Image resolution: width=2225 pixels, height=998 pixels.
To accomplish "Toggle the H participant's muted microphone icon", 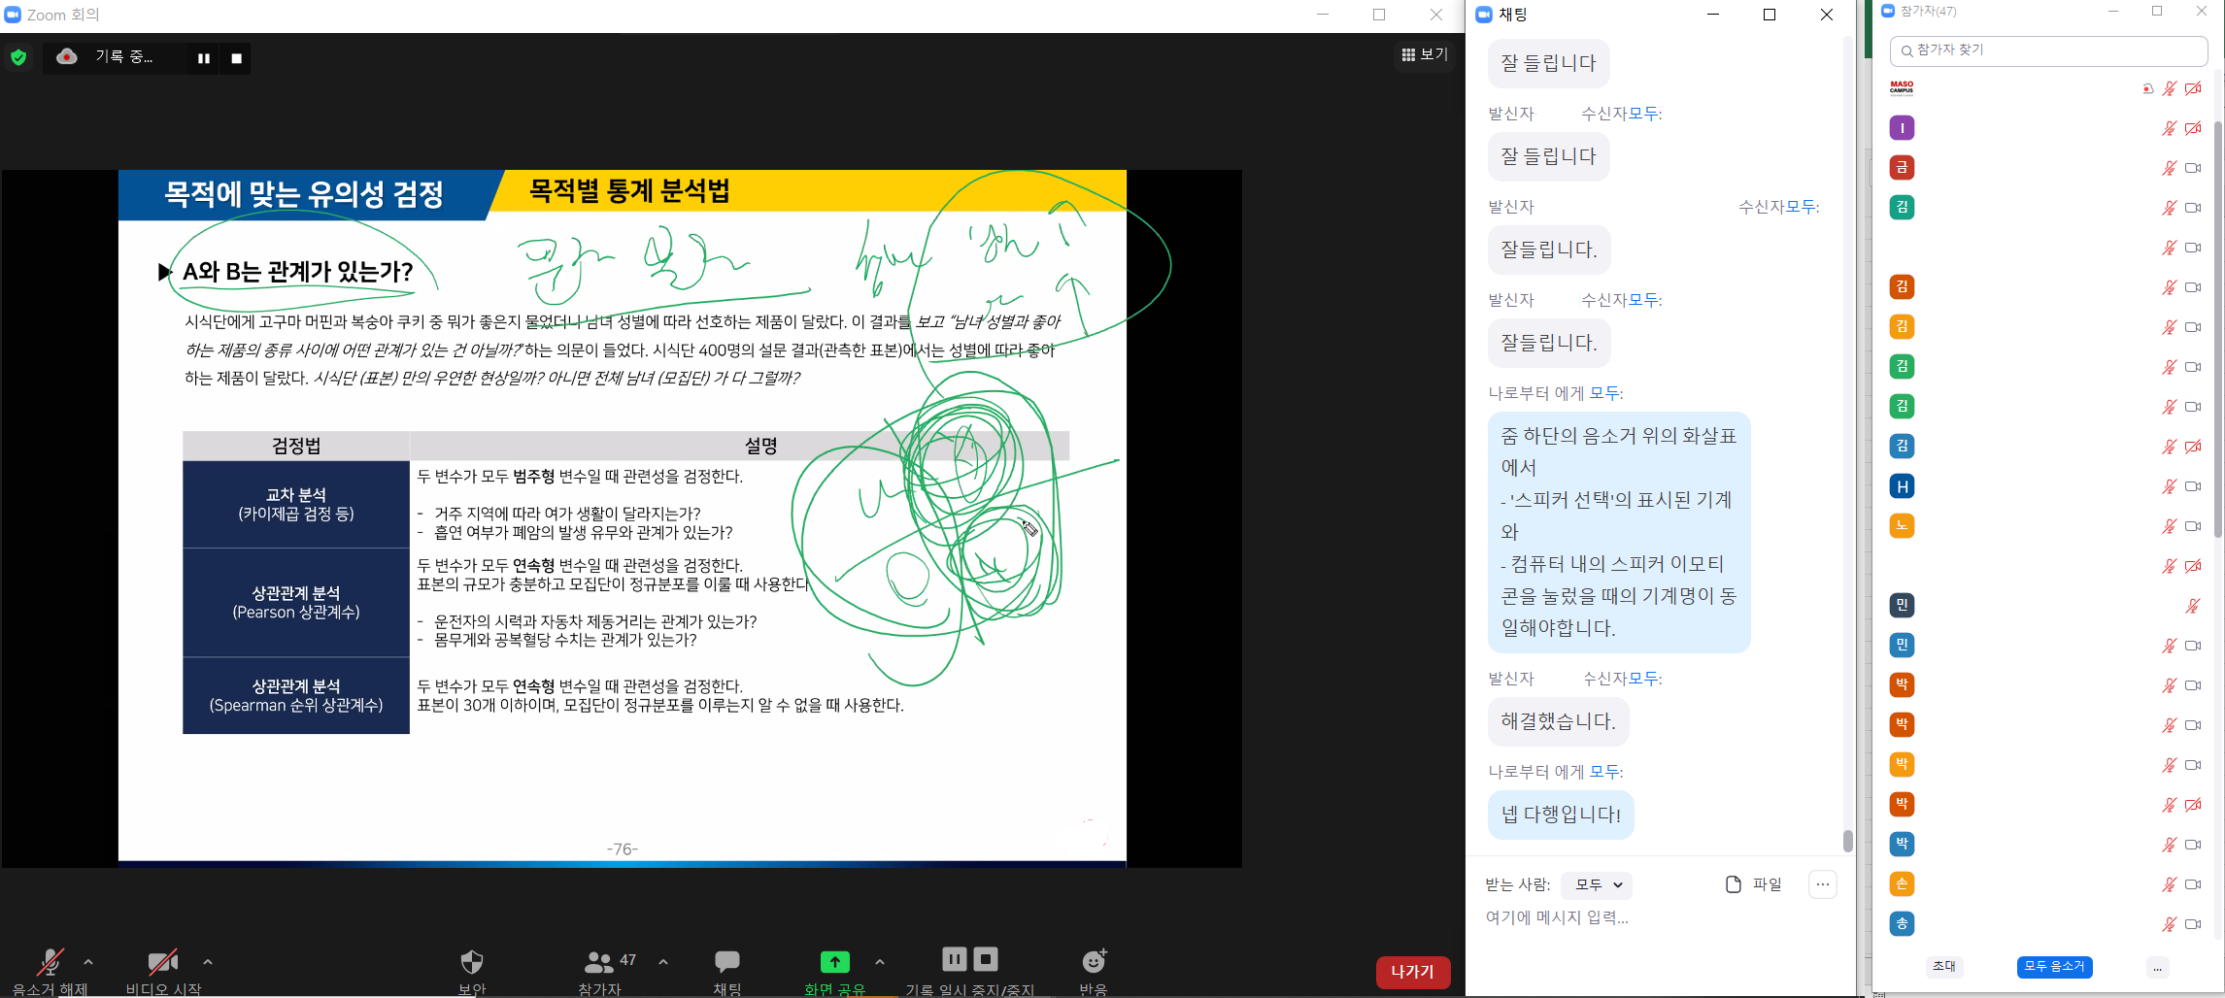I will (2169, 486).
